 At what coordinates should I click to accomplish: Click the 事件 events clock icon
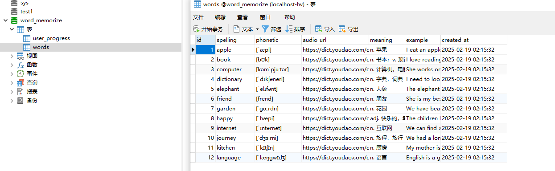21,74
